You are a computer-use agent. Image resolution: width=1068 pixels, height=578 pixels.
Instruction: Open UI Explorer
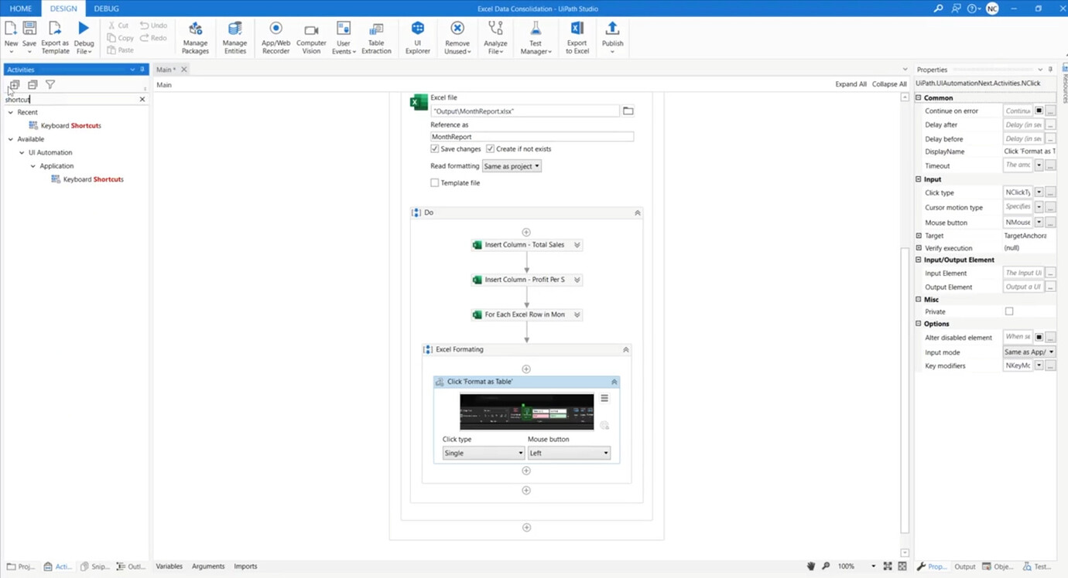tap(417, 35)
